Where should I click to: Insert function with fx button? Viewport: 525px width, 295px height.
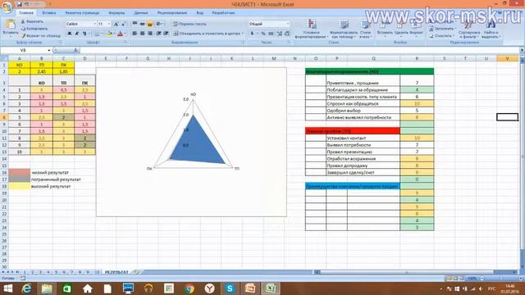[76, 50]
